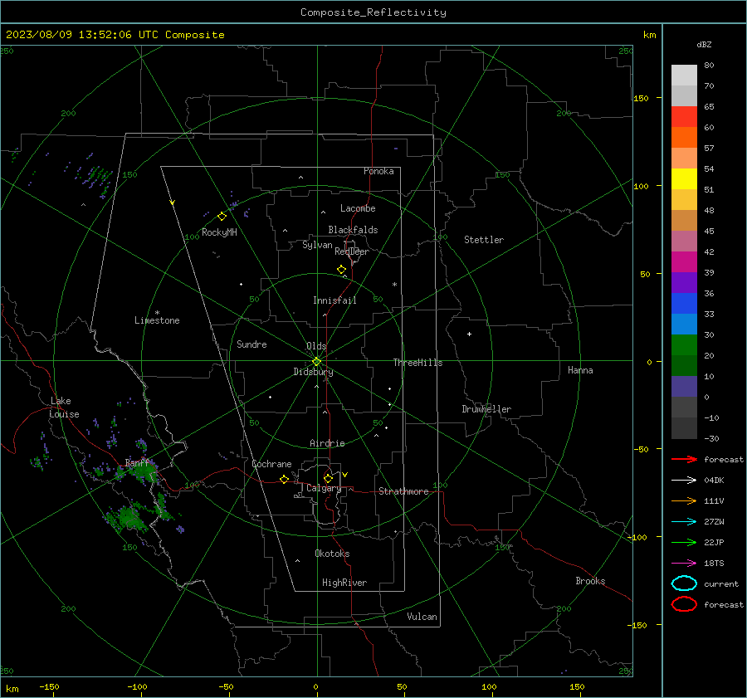Viewport: 747px width, 698px height.
Task: Pick the green 30-20 dBZ swatch
Action: click(x=684, y=345)
